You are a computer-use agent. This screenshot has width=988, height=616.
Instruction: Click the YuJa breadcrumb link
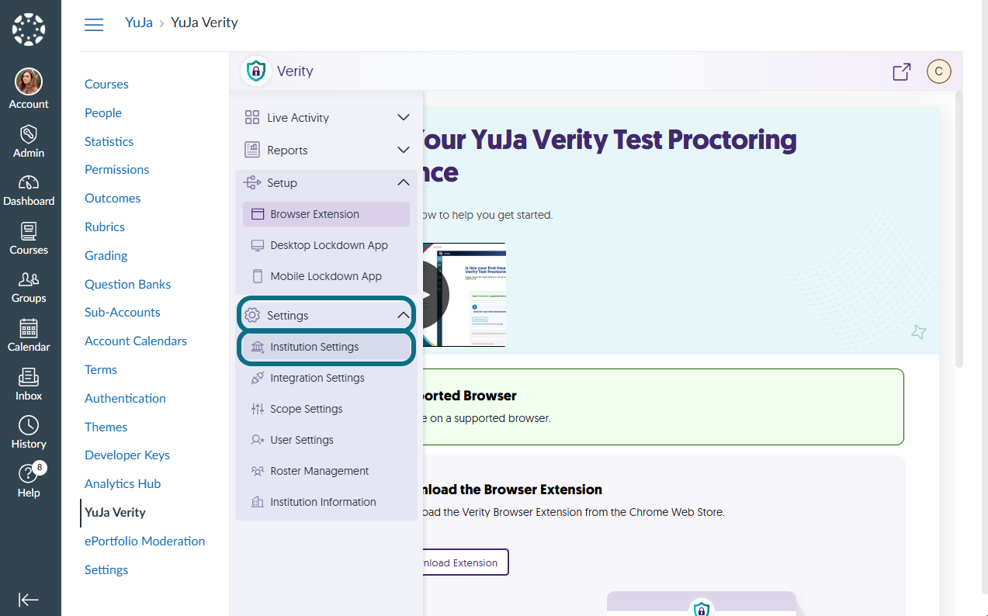(x=139, y=23)
